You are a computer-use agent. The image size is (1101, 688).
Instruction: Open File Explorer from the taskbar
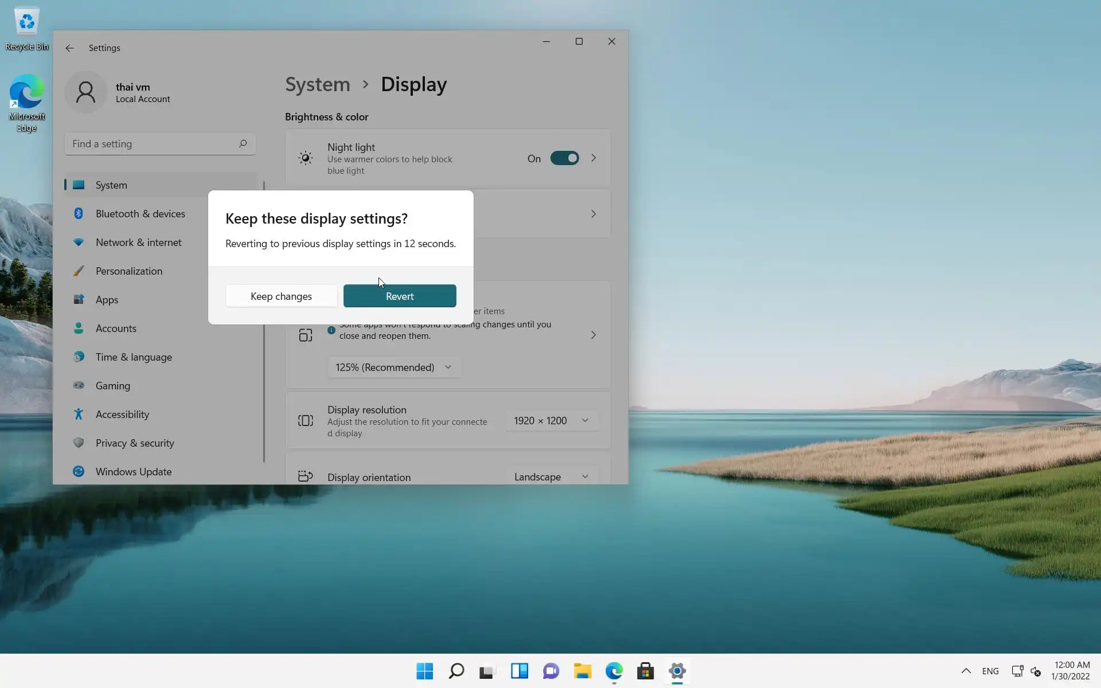(583, 671)
